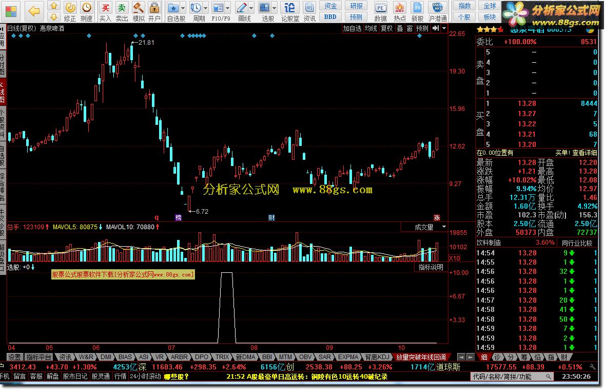This screenshot has height=390, width=605.
Task: Run the 测速 speed test
Action: [x=86, y=11]
